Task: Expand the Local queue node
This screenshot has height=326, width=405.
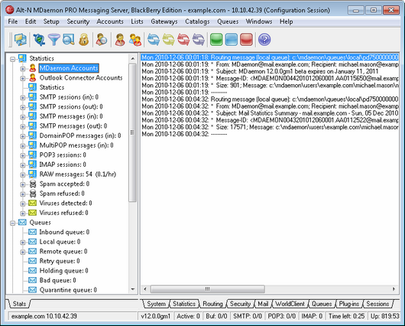Action: click(x=23, y=243)
